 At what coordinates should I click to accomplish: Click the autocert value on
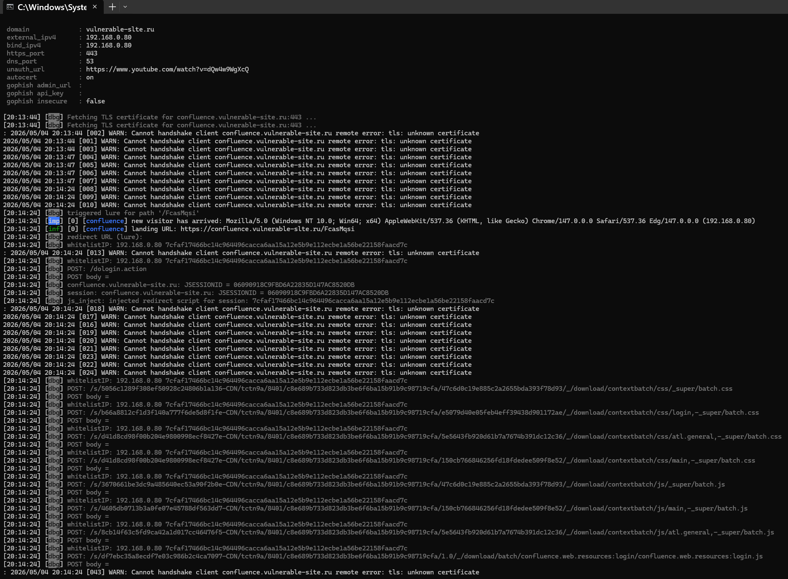(90, 77)
